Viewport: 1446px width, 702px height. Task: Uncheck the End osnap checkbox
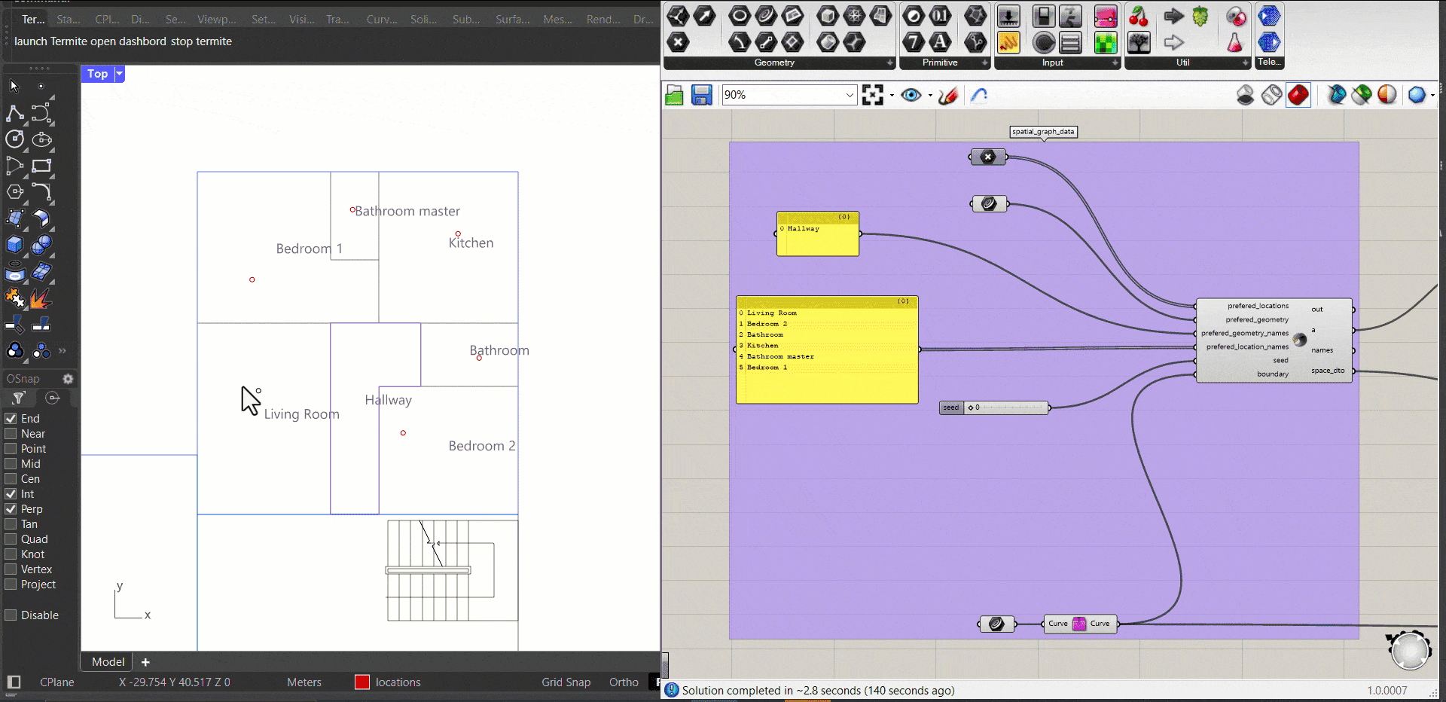click(11, 419)
